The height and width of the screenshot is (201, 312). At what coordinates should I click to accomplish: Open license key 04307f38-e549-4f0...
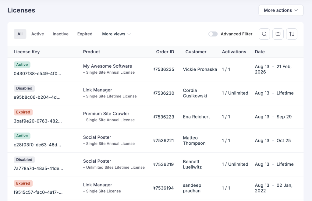pos(37,73)
